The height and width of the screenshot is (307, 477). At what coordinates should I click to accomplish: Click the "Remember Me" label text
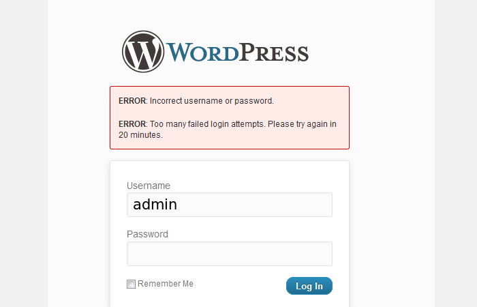pos(166,284)
